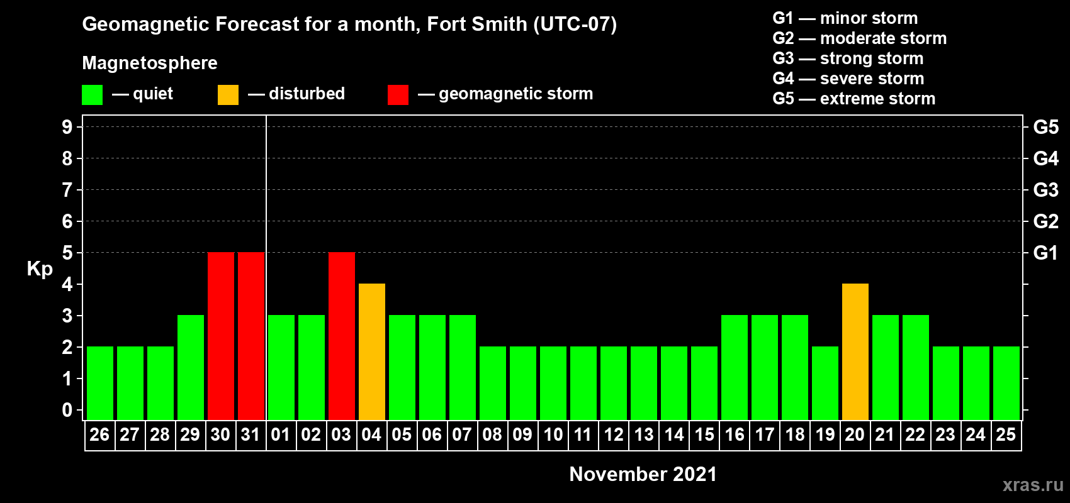Click the Magnetosphere heading
Image resolution: width=1070 pixels, height=503 pixels.
click(150, 63)
